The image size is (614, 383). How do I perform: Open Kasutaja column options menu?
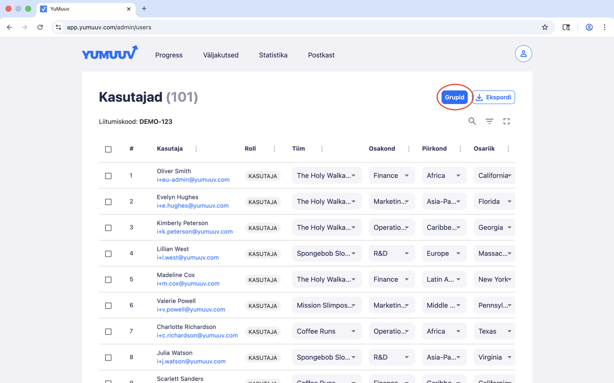(196, 149)
